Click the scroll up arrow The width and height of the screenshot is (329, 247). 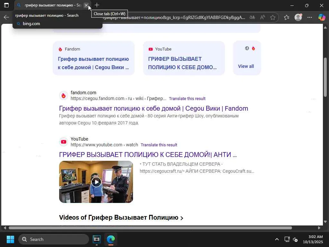(x=325, y=28)
